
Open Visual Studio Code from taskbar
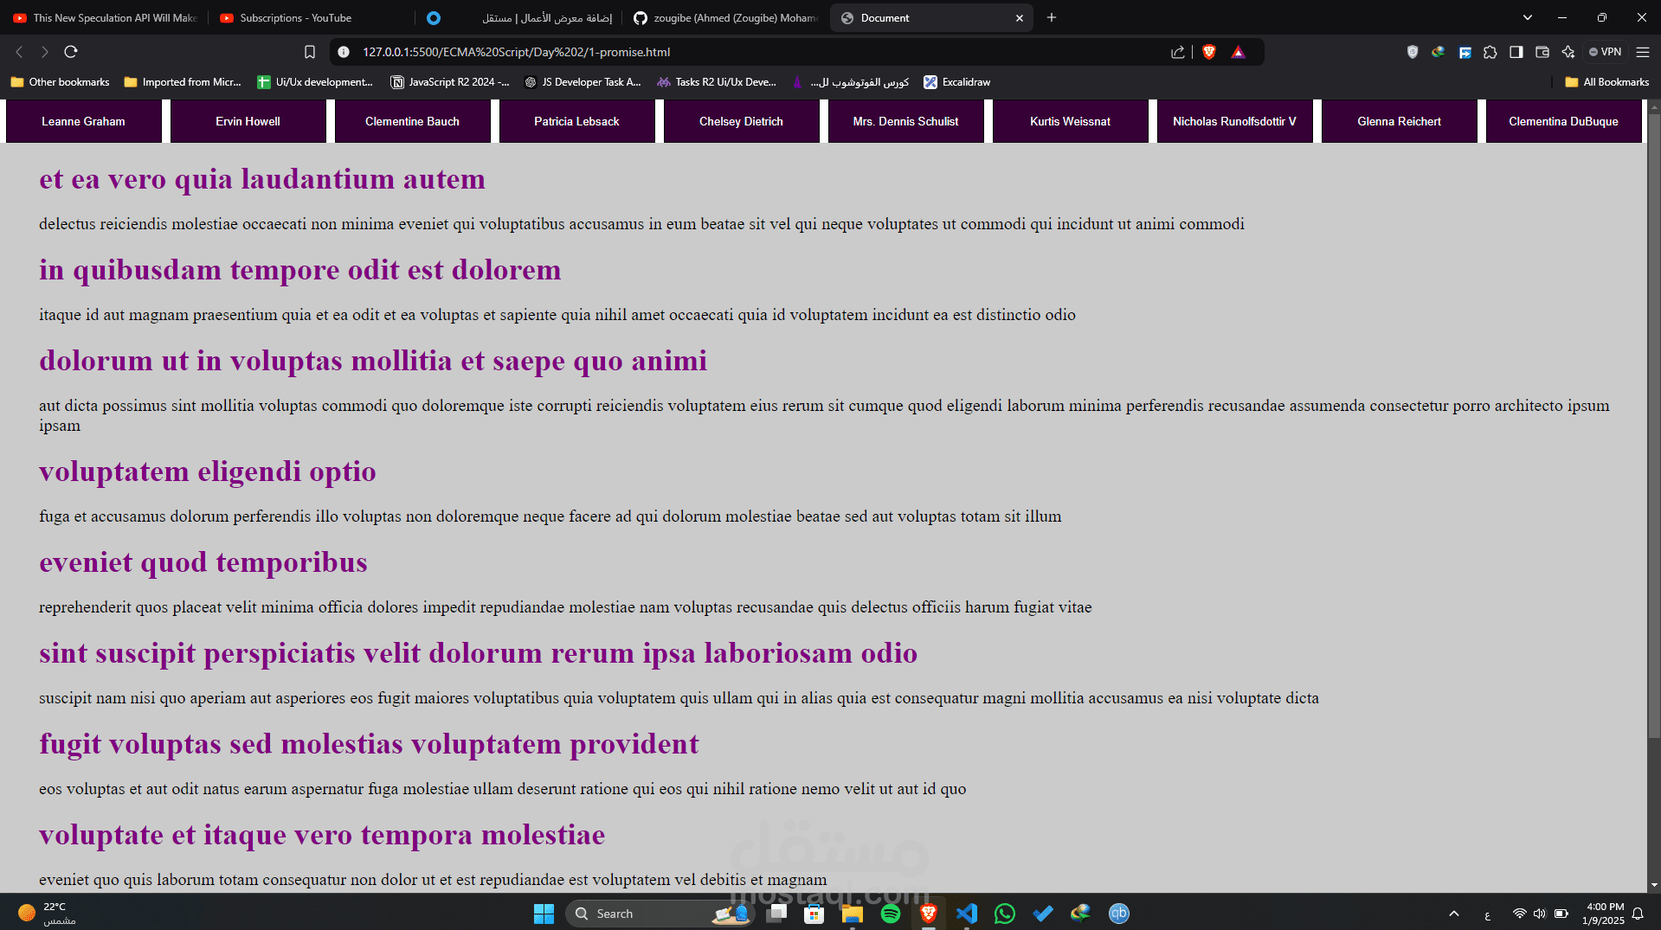click(x=967, y=914)
